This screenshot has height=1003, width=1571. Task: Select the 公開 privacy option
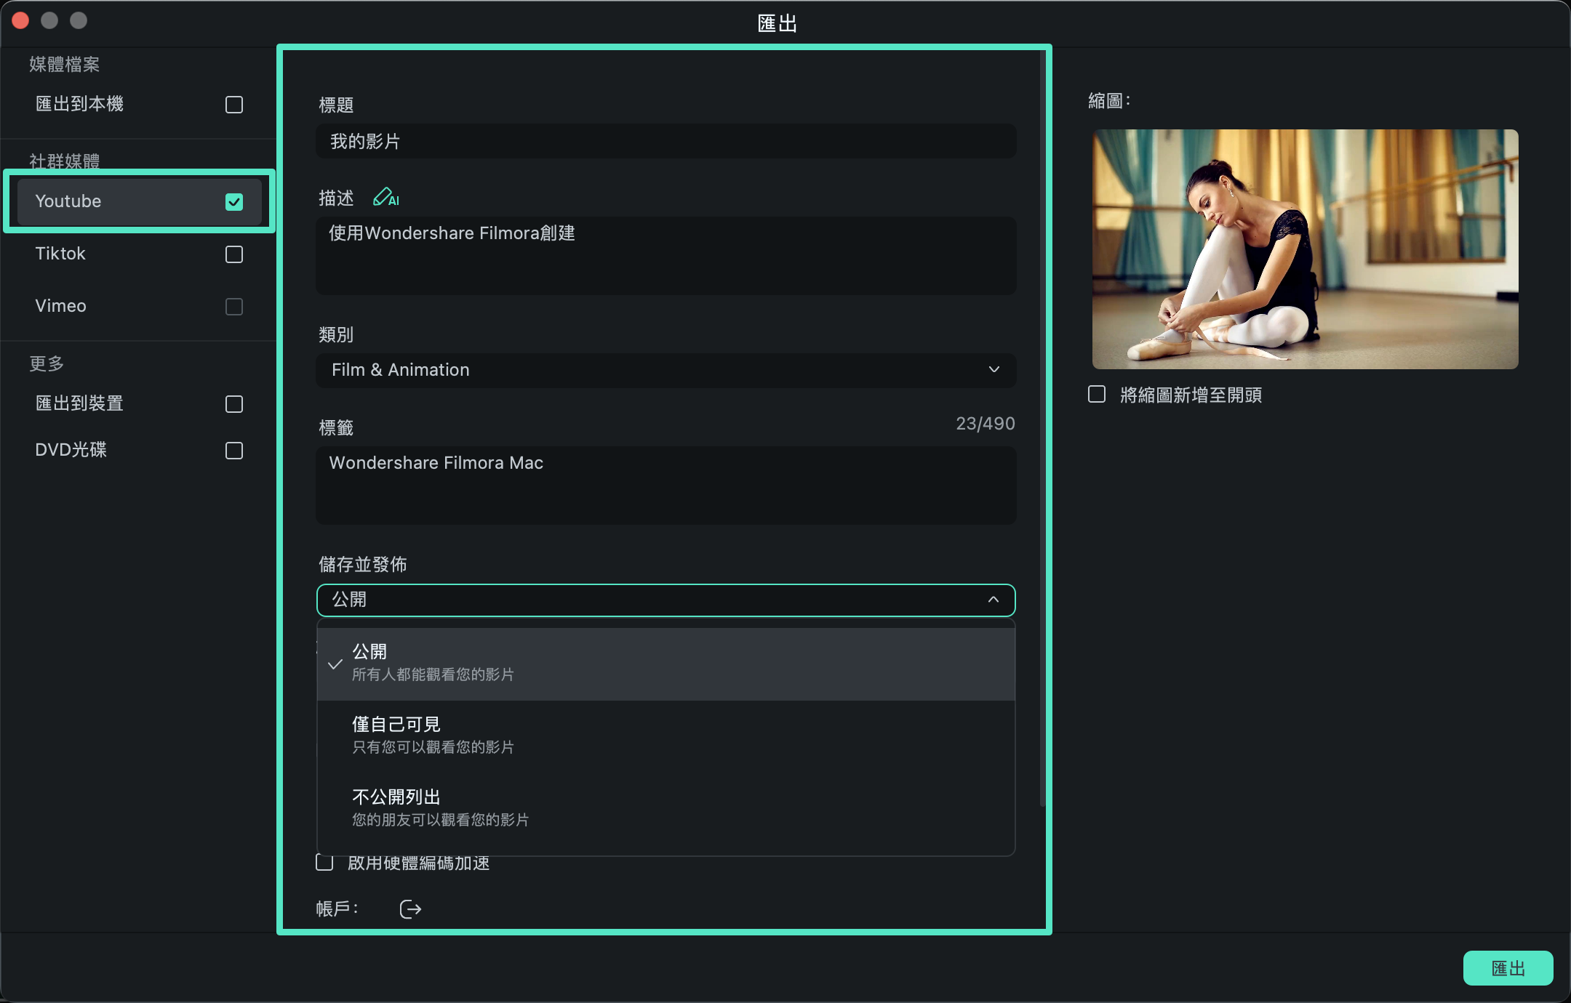666,664
